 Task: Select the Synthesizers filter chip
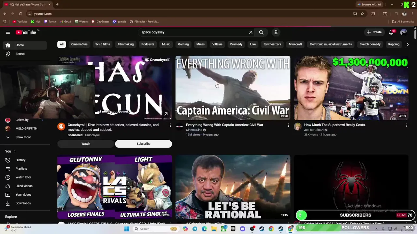(x=272, y=44)
